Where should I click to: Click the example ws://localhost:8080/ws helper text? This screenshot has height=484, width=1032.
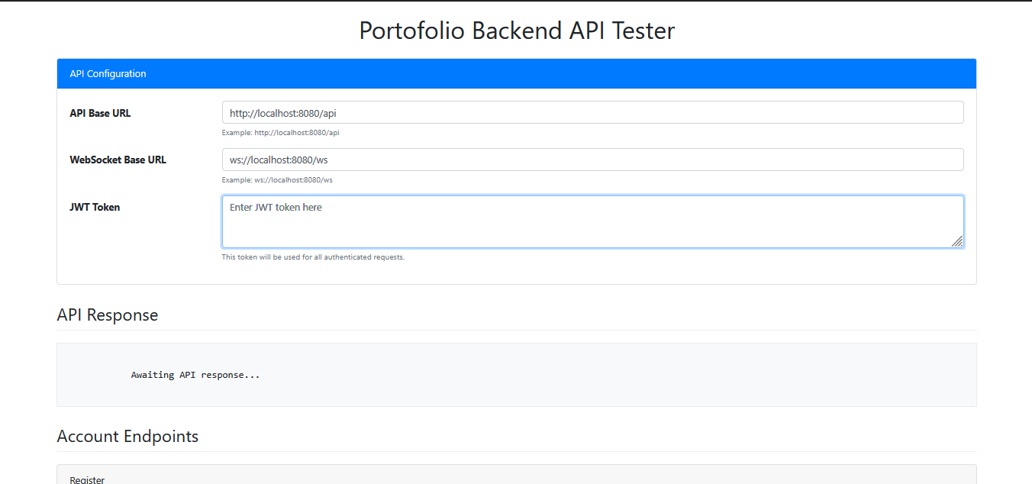click(276, 179)
